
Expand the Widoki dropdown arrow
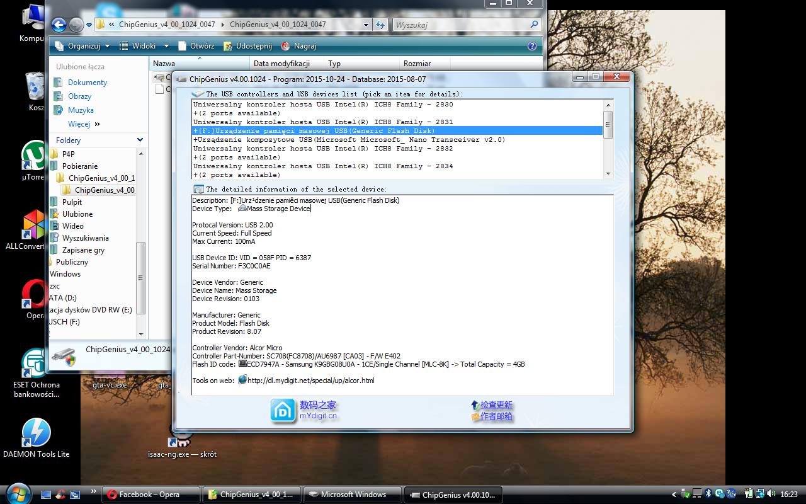point(166,46)
